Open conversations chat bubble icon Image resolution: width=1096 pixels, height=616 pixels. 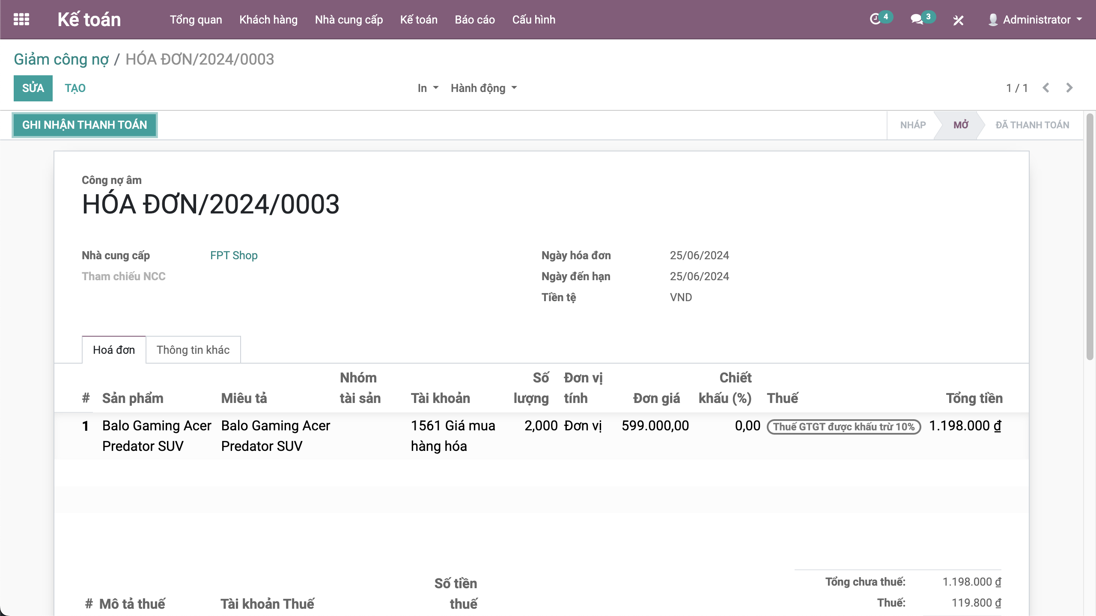click(x=917, y=19)
